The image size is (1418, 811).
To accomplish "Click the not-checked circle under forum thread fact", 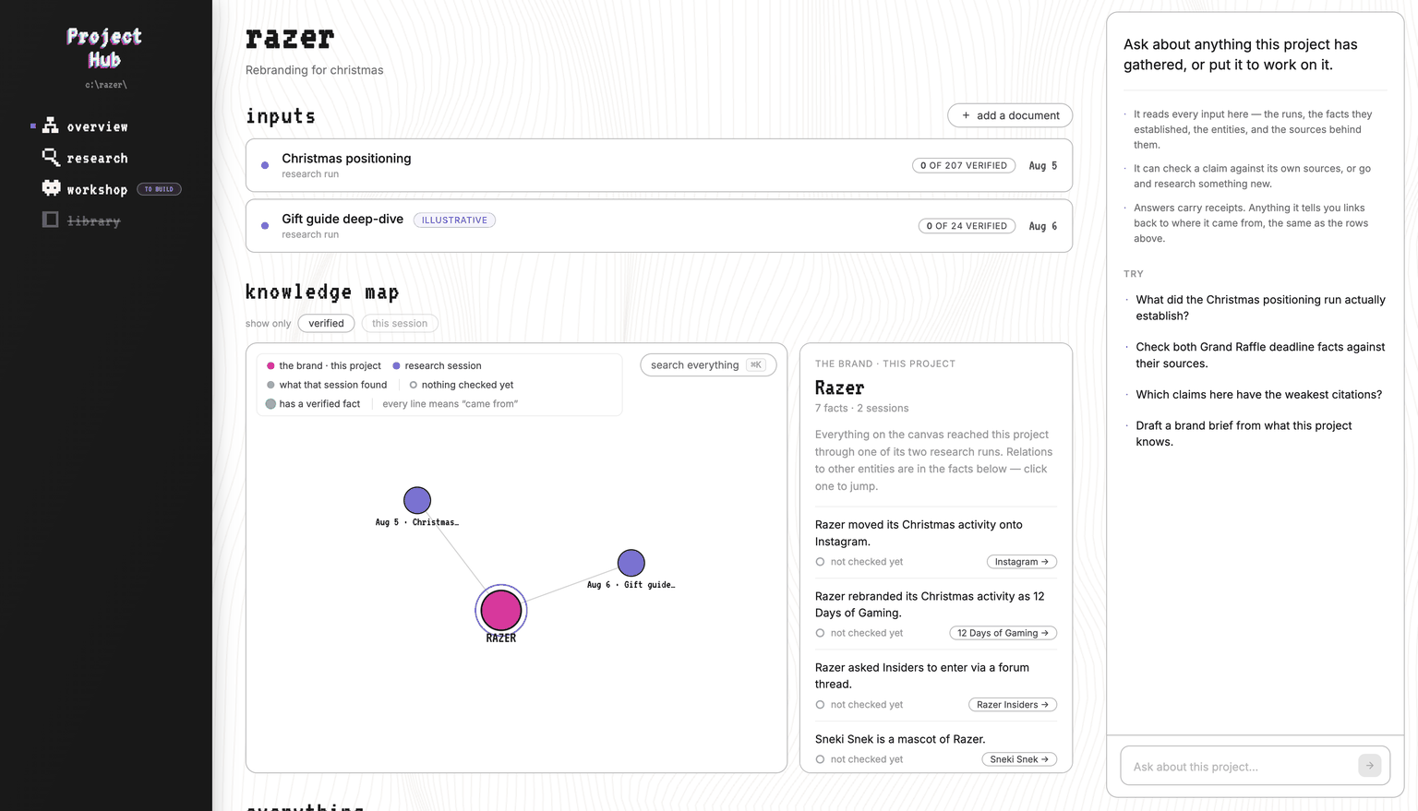I will pos(820,705).
